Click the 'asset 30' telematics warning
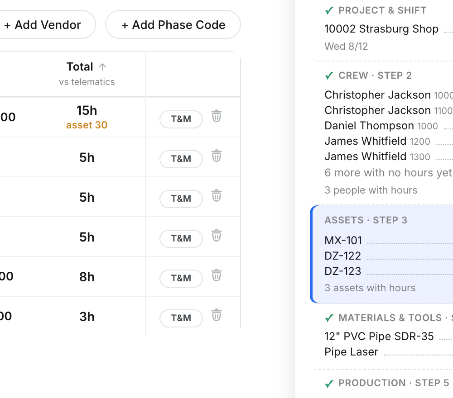Viewport: 453px width, 398px height. (x=87, y=125)
